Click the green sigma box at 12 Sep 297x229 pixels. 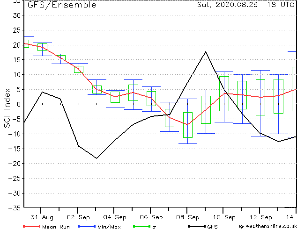(x=260, y=97)
